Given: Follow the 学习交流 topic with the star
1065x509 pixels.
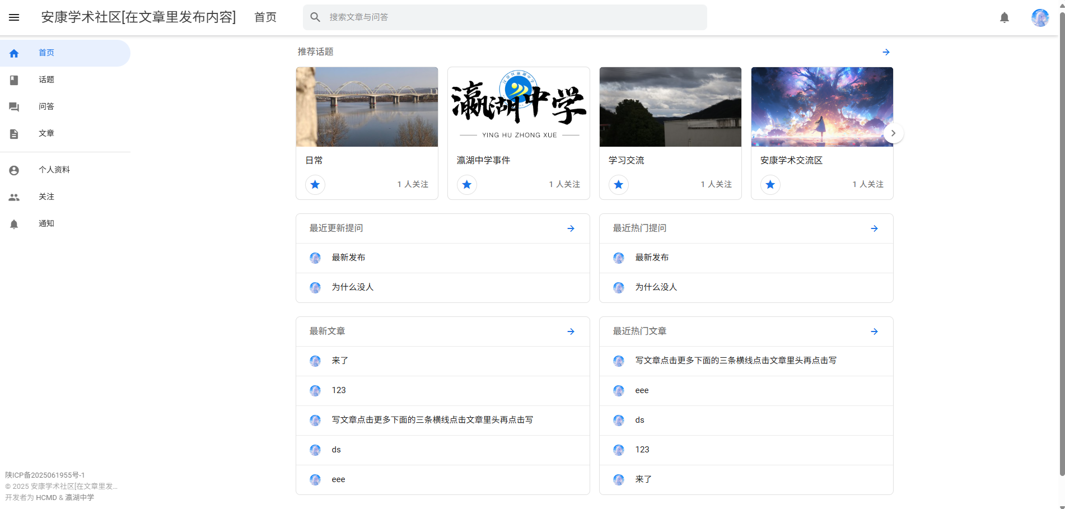Looking at the screenshot, I should tap(619, 184).
